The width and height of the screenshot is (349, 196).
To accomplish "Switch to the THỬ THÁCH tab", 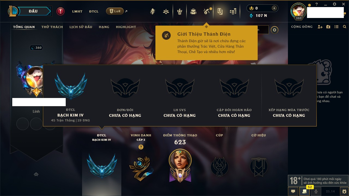I will [x=52, y=27].
